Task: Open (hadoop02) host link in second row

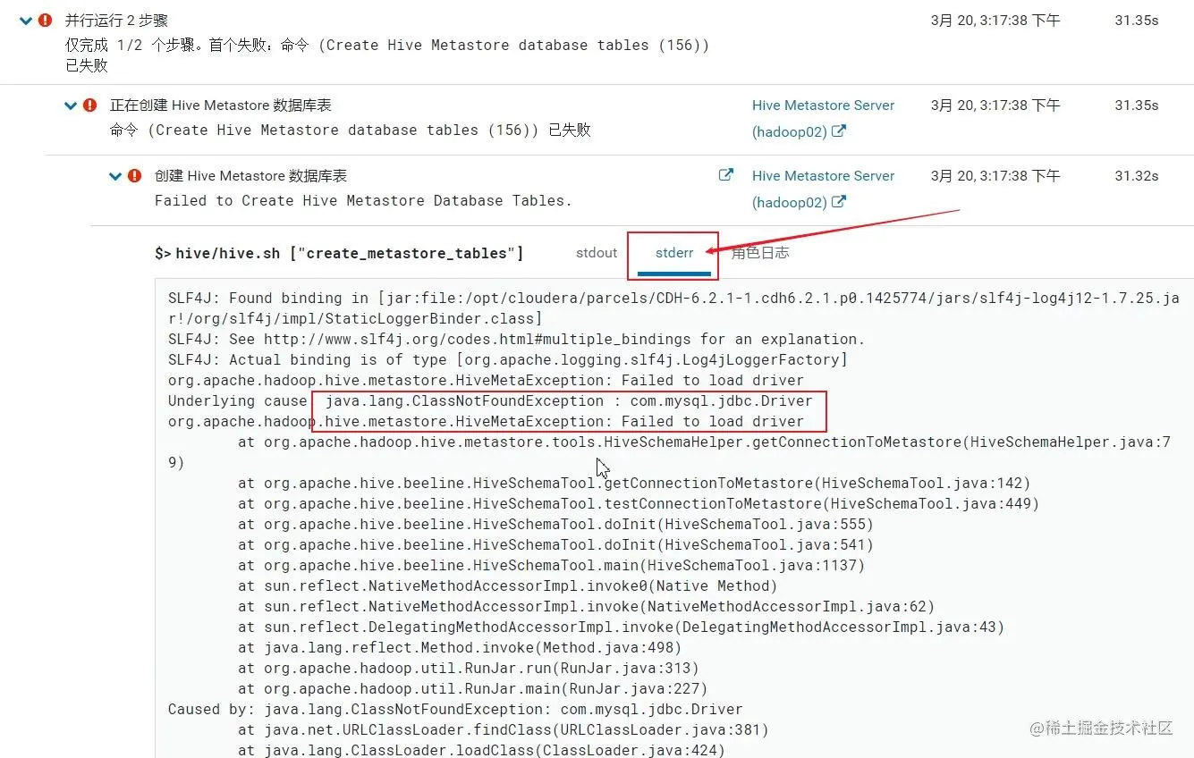Action: 799,131
